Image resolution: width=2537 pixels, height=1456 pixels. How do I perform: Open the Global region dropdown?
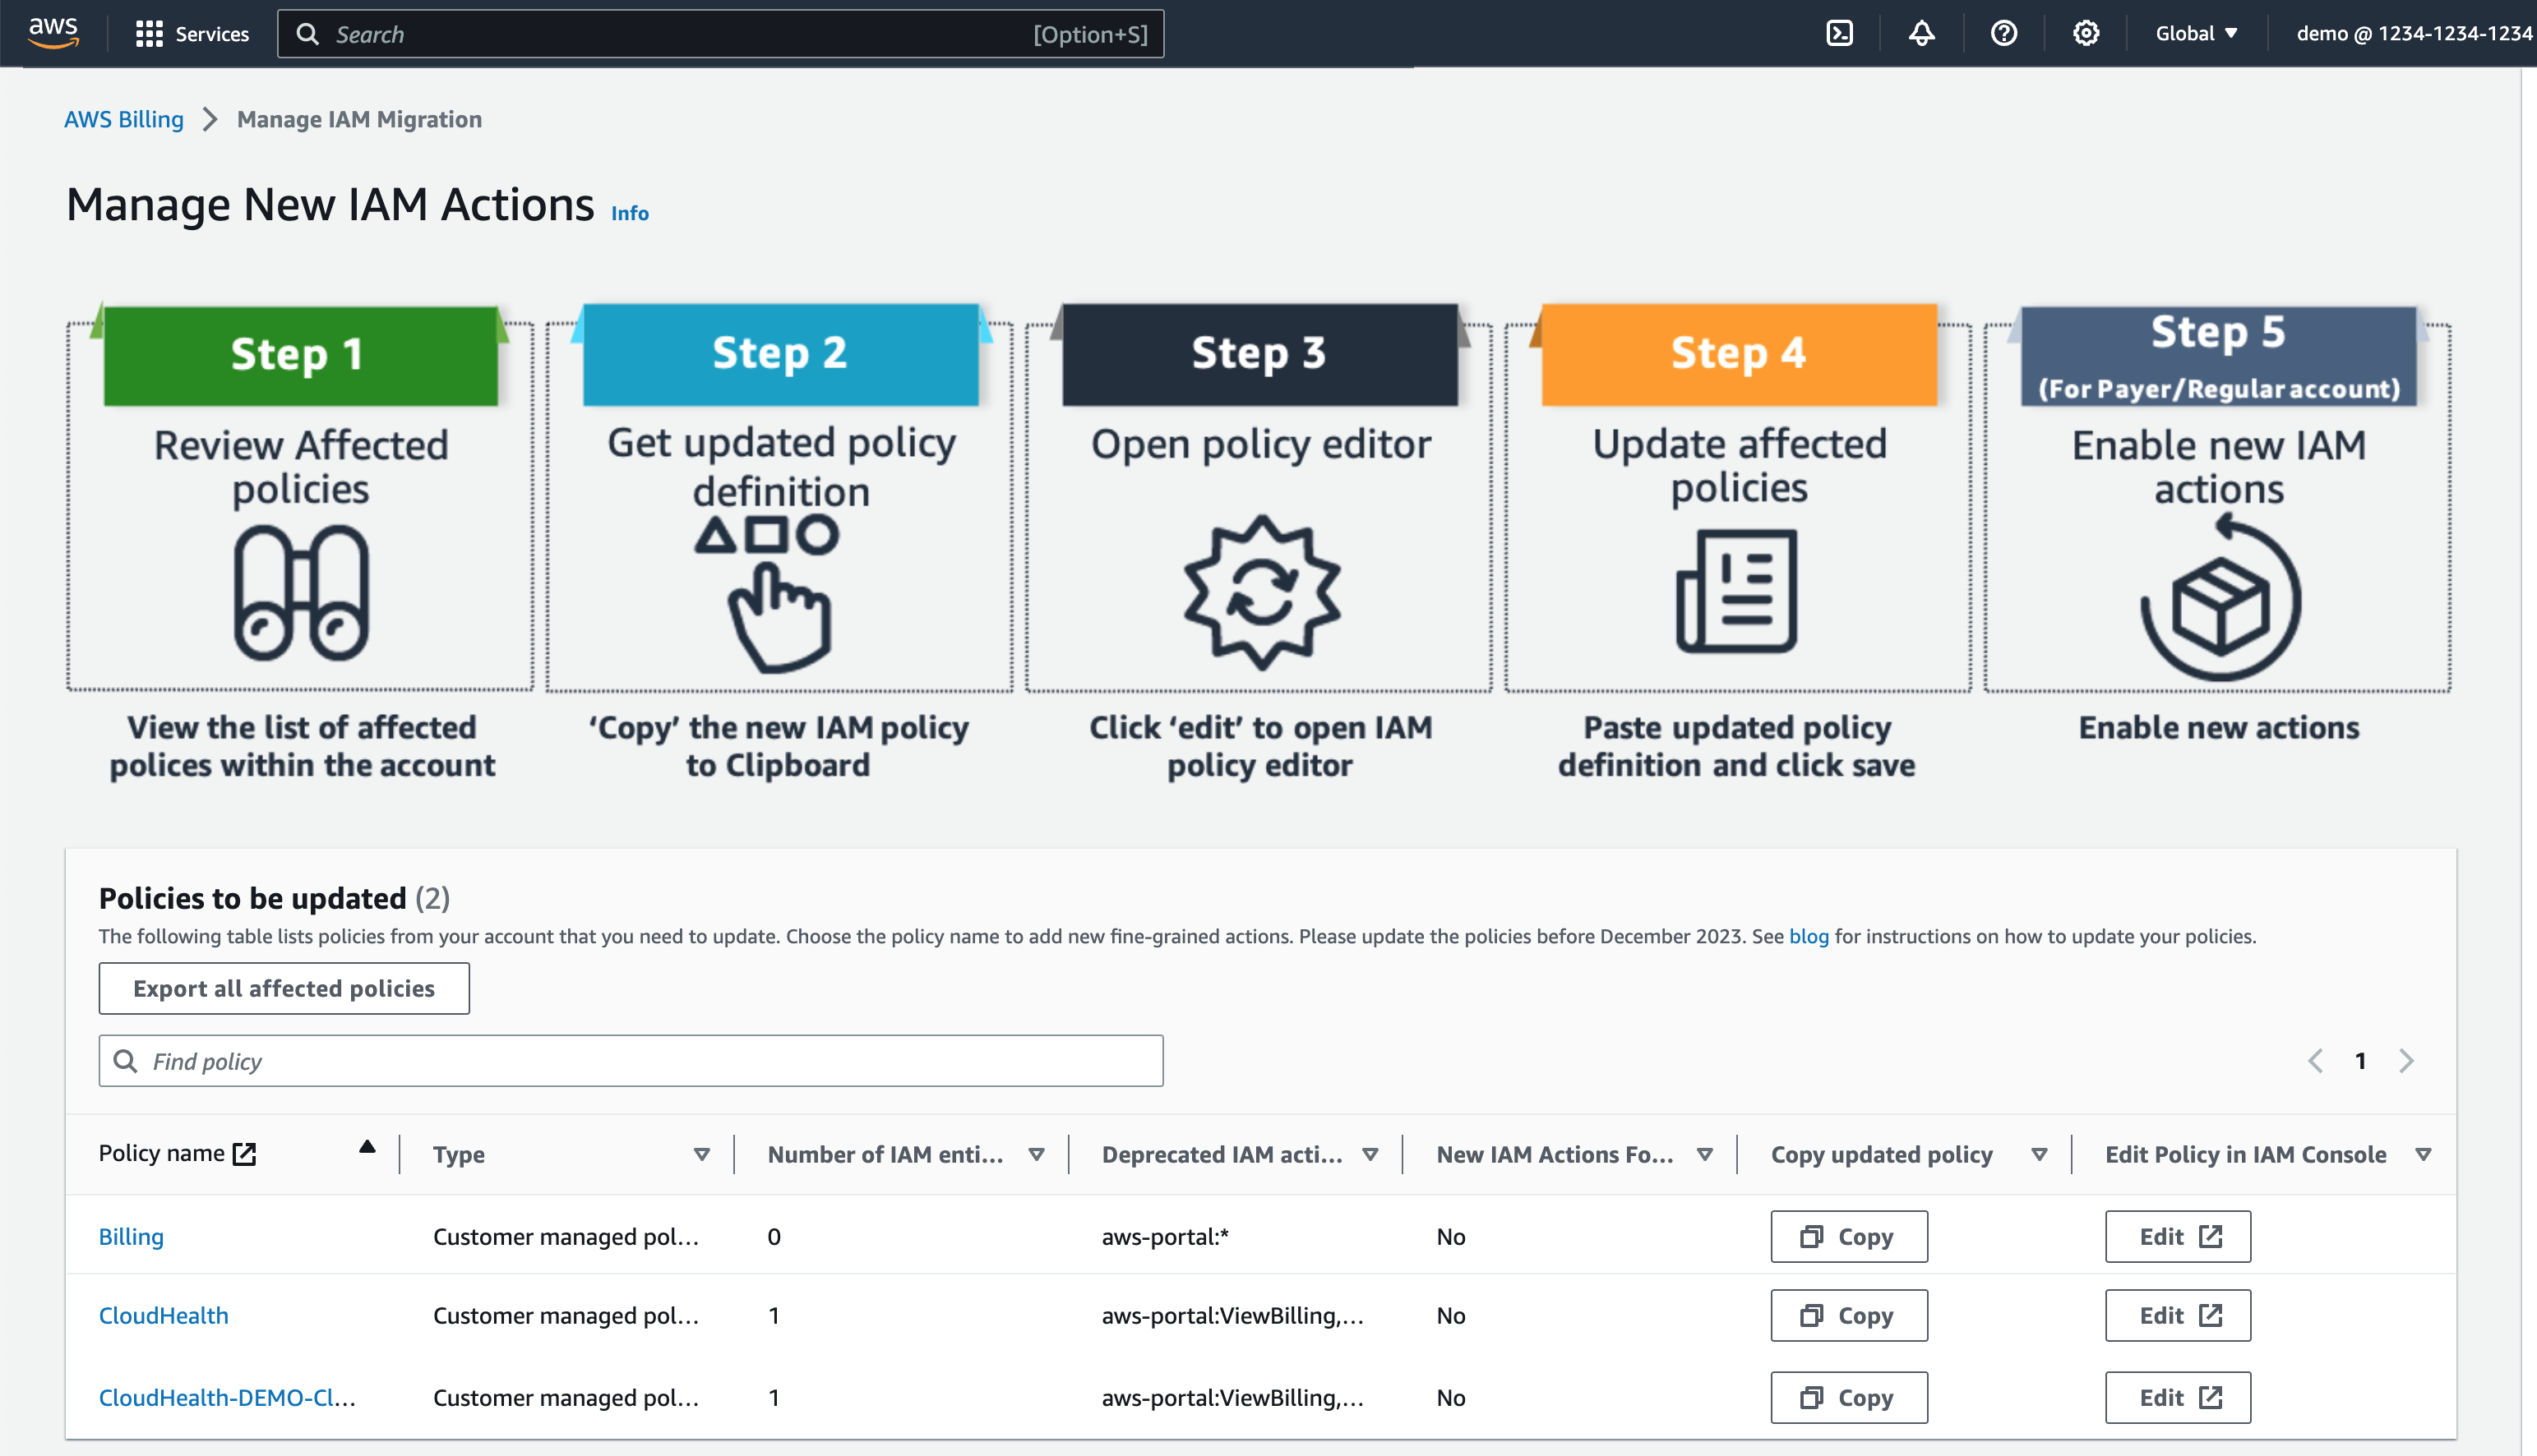pyautogui.click(x=2196, y=34)
